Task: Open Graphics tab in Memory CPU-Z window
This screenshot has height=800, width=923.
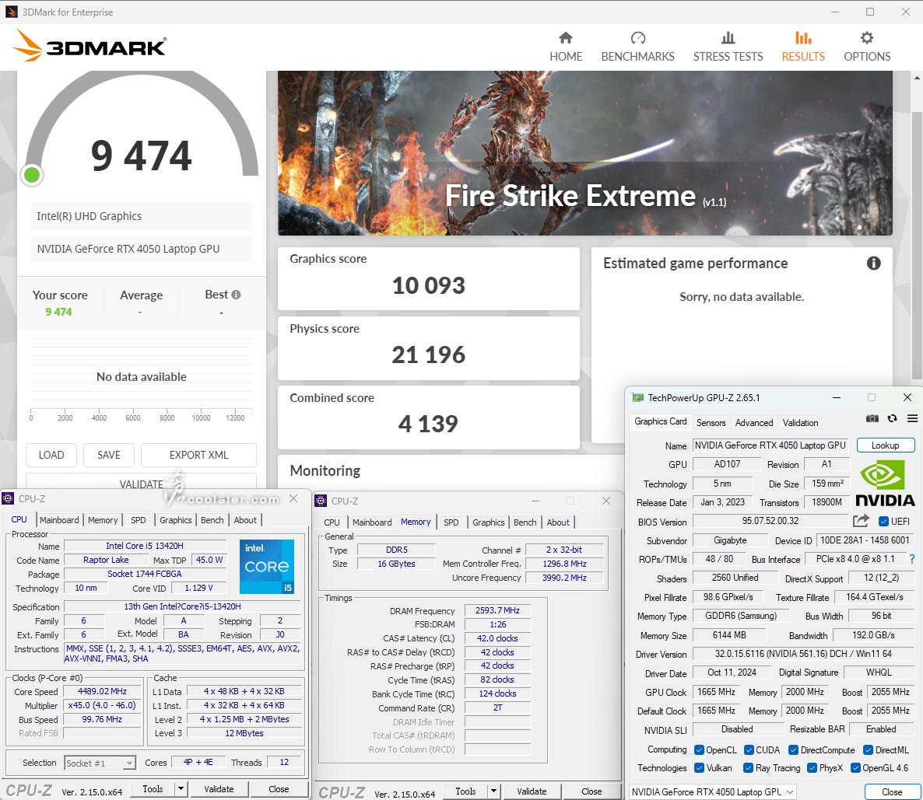Action: click(x=489, y=522)
